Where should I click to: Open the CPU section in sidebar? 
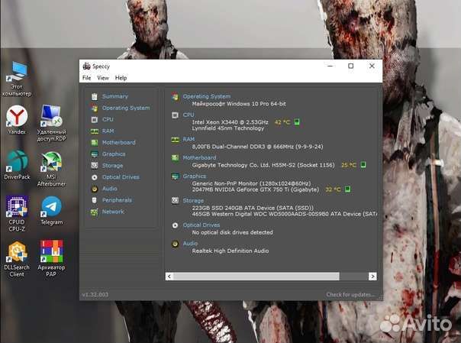[x=108, y=119]
